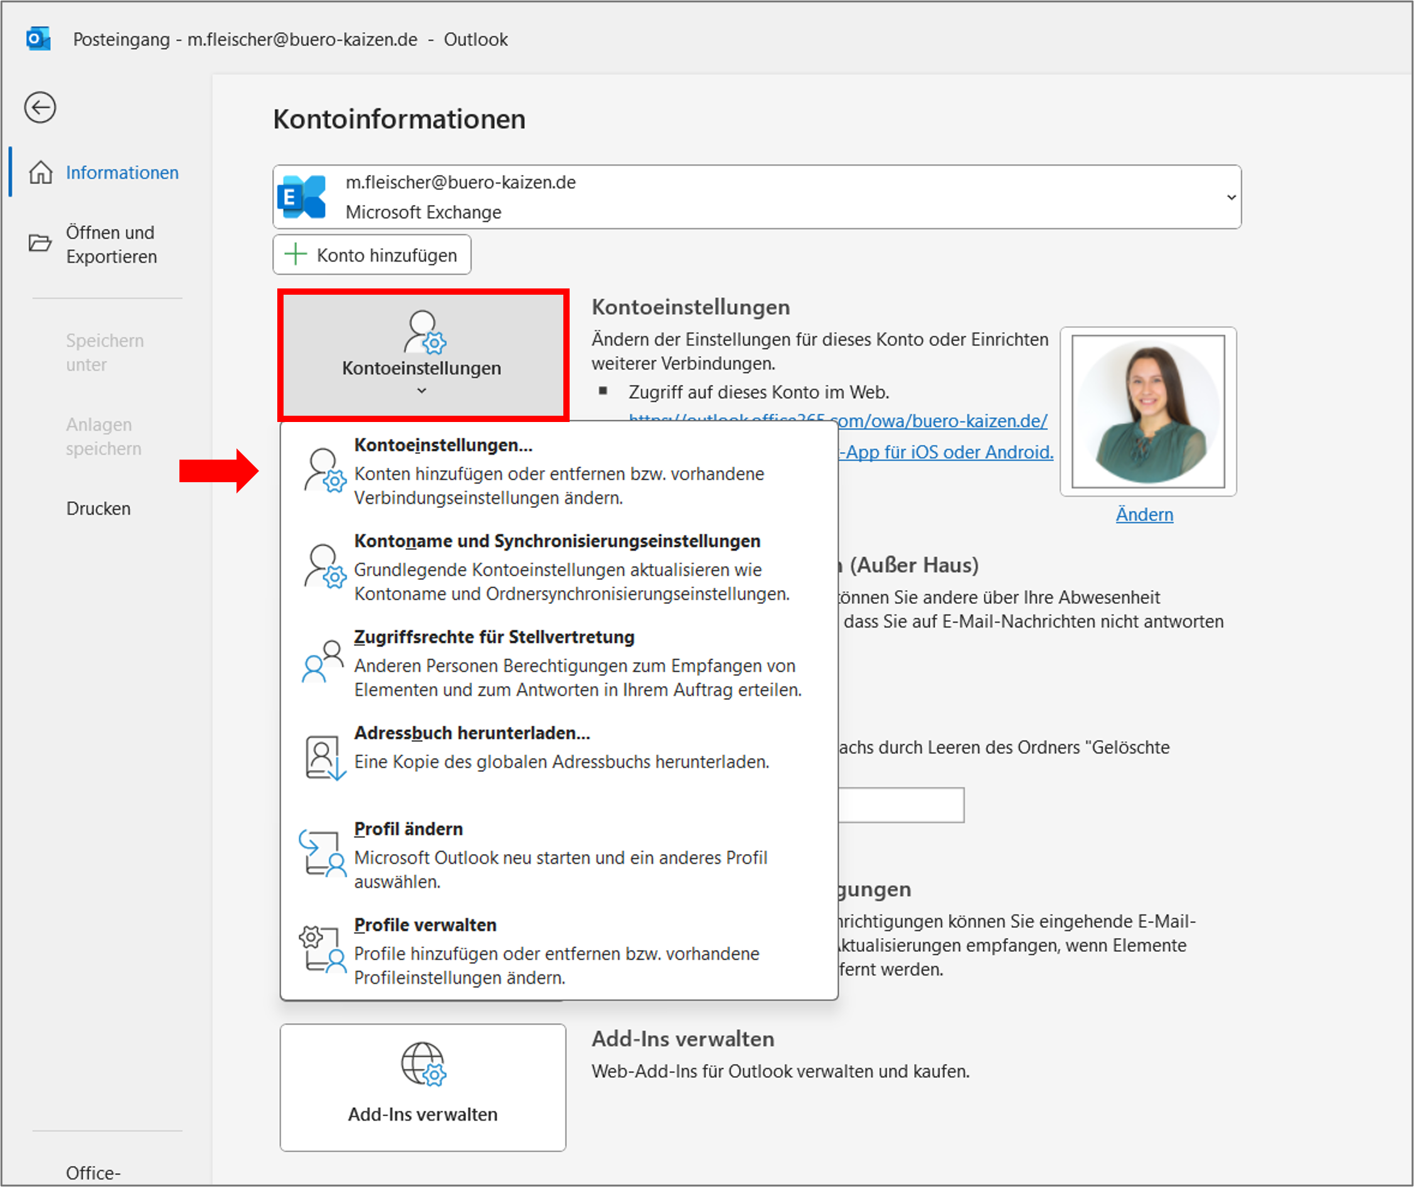This screenshot has width=1414, height=1187.
Task: Click the Microsoft Exchange account icon
Action: pos(302,196)
